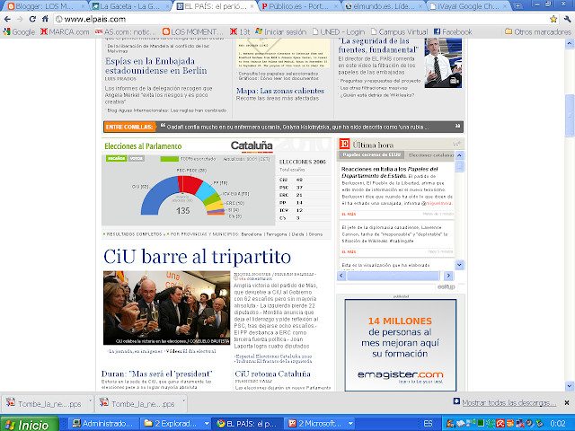Image resolution: width=575 pixels, height=431 pixels.
Task: Open the MARCA.com bookmark
Action: coord(65,32)
